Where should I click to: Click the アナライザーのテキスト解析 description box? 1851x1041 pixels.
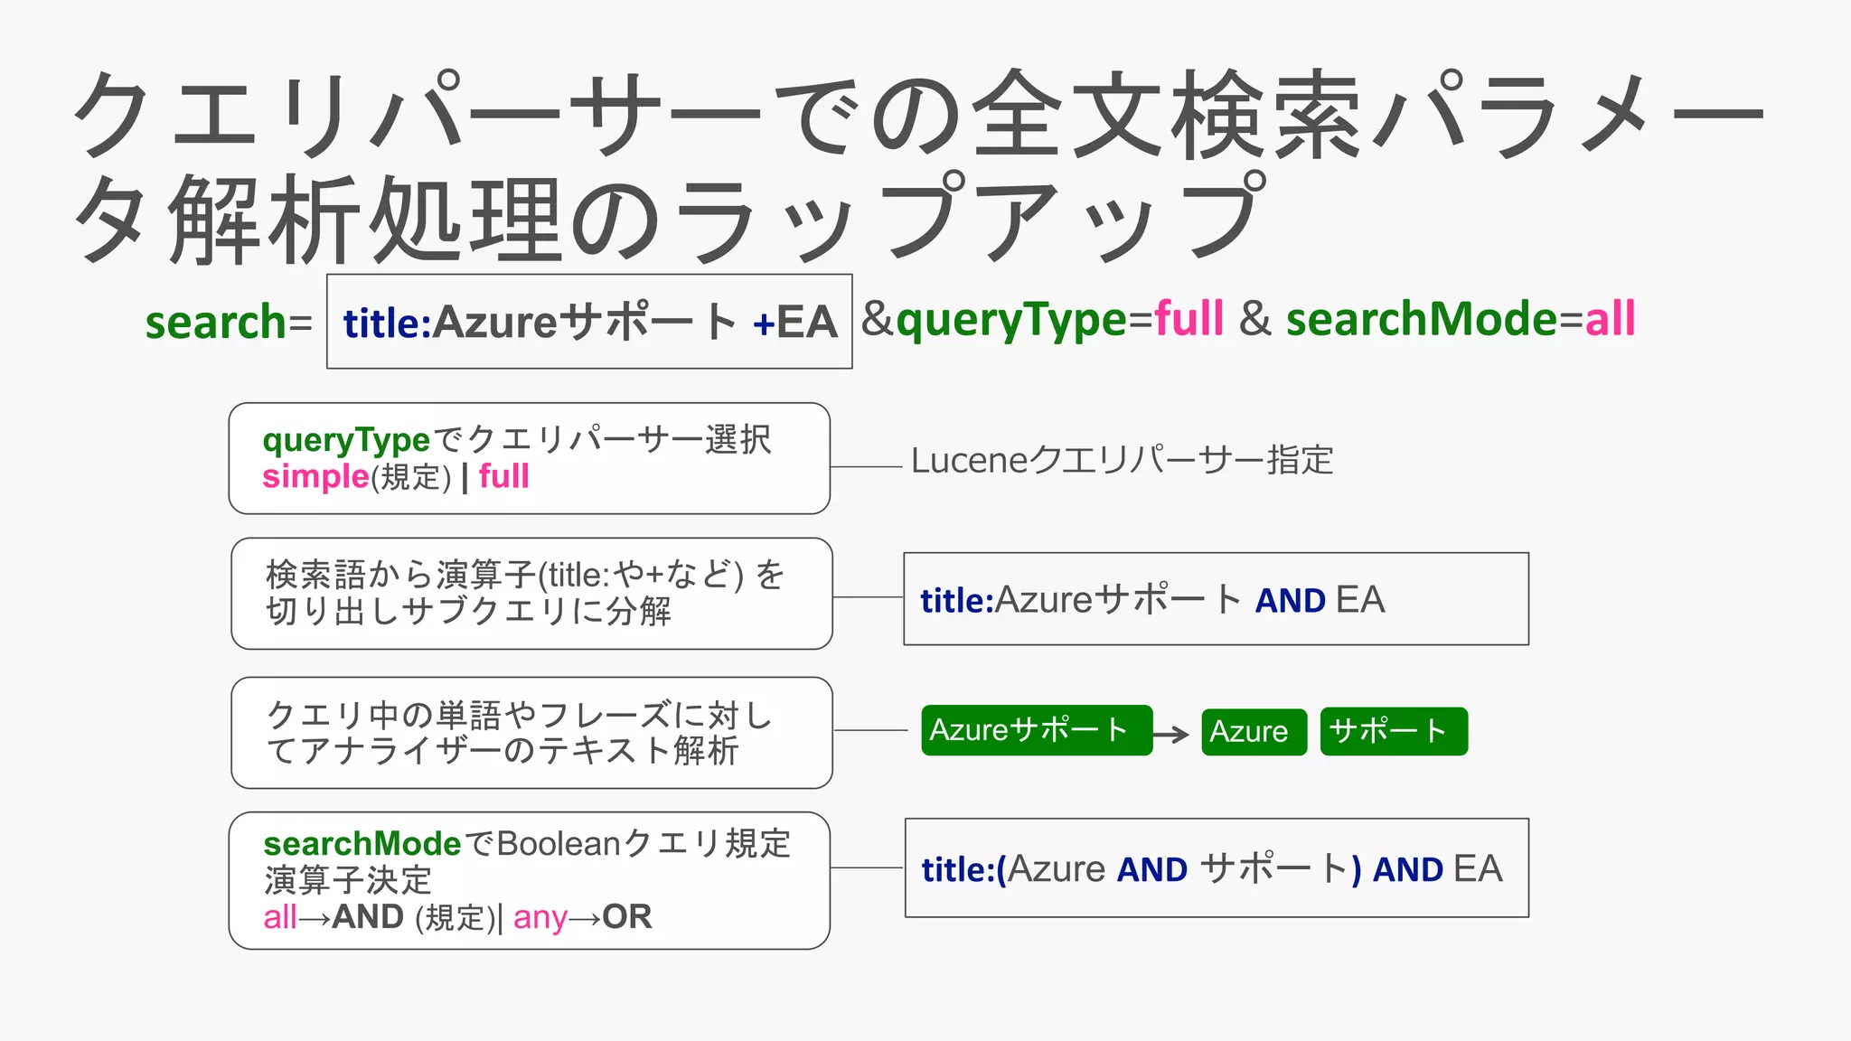[531, 733]
